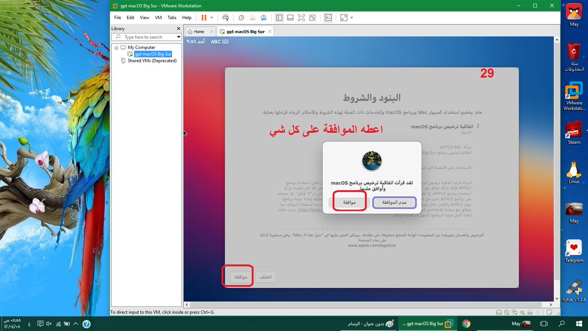This screenshot has height=331, width=588.
Task: Click the blue help question mark taskbar icon
Action: point(86,324)
